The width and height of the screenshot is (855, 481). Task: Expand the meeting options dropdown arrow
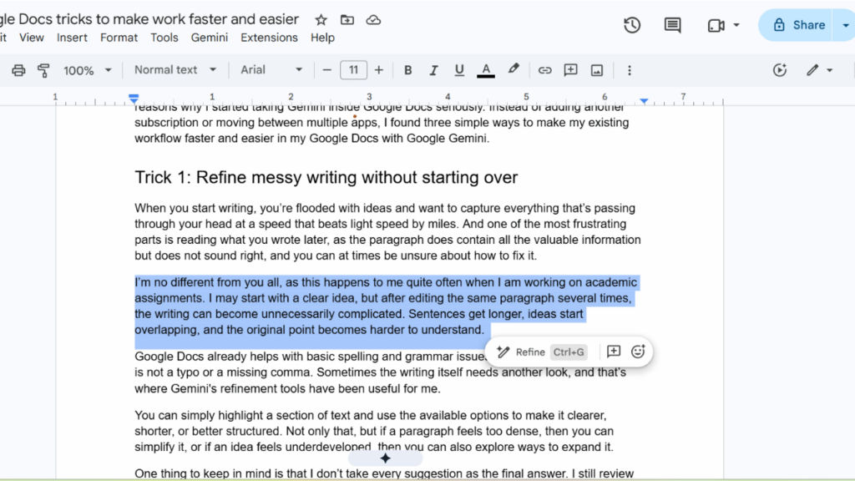coord(736,25)
